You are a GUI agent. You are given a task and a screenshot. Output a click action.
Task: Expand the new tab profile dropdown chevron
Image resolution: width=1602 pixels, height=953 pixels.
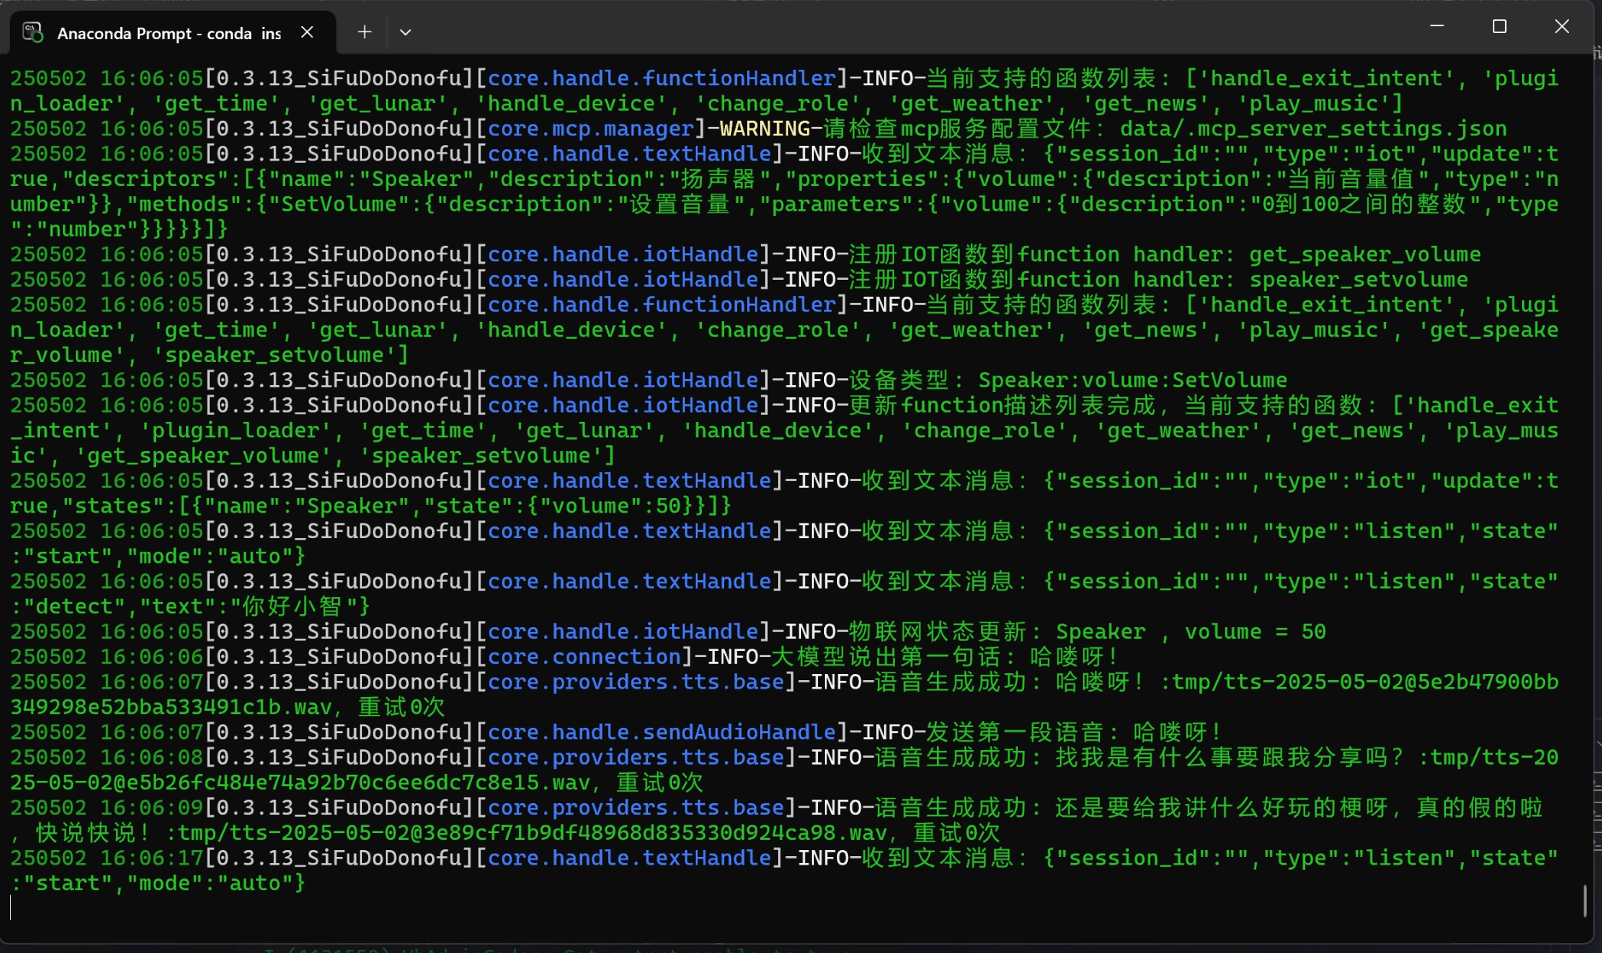pos(405,32)
